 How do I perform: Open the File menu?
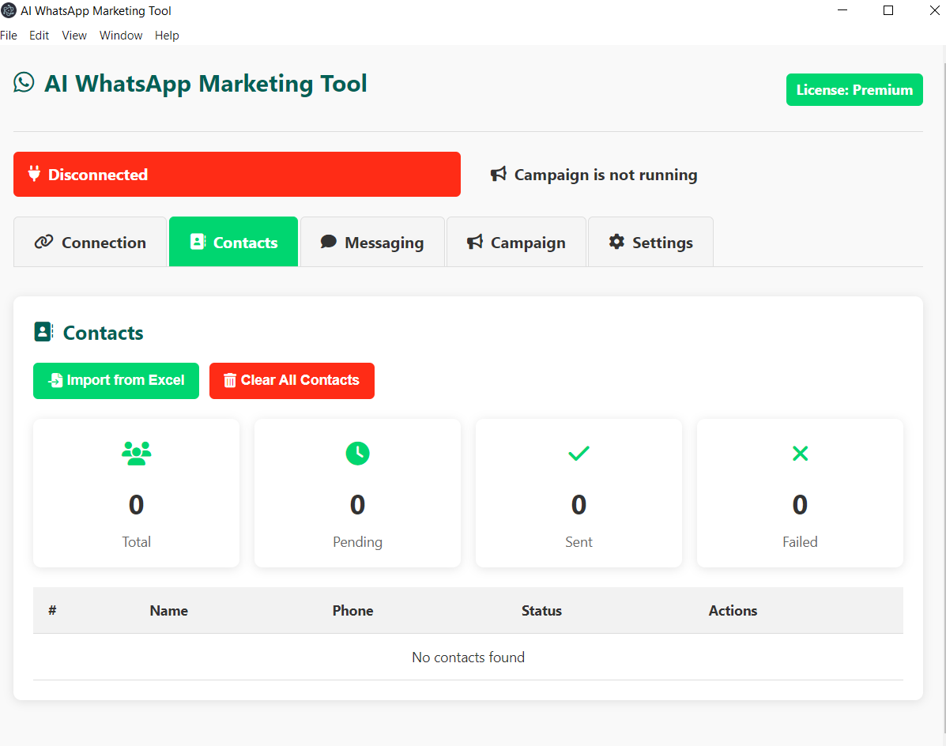pos(9,36)
